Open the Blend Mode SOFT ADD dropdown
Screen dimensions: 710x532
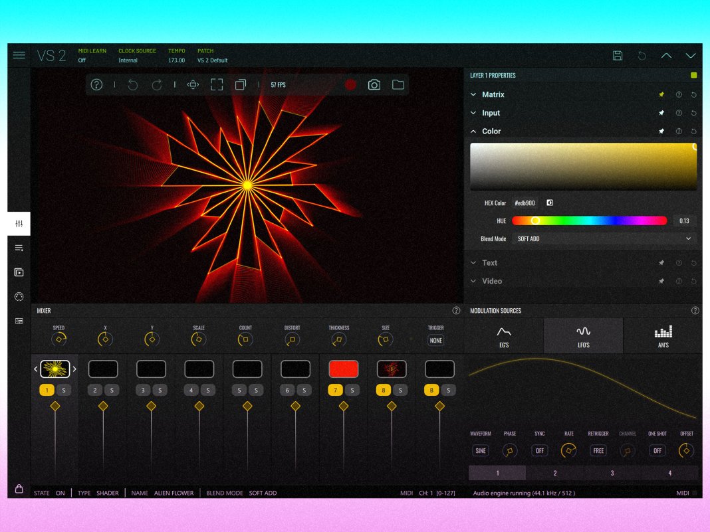604,238
